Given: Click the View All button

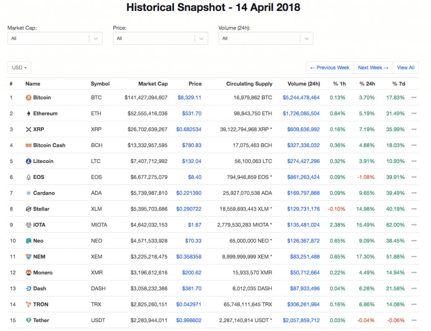Looking at the screenshot, I should [x=406, y=68].
